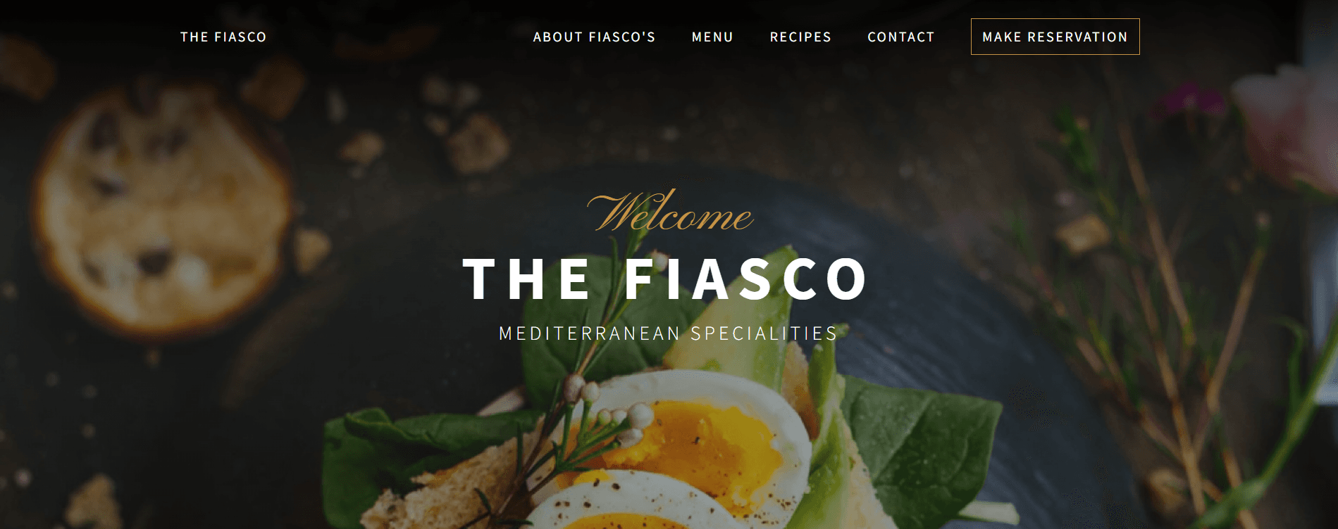Click the MAKE RESERVATION button

(x=1055, y=37)
